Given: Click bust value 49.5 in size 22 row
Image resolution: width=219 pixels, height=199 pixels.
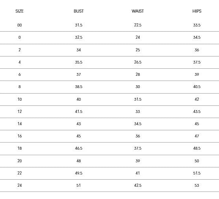Looking at the screenshot, I should tap(79, 173).
